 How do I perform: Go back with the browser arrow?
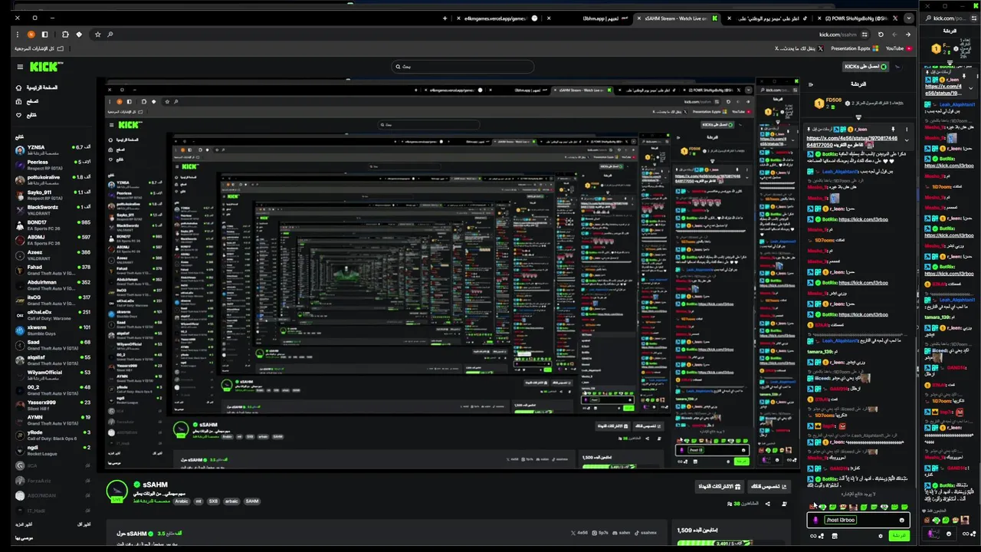coord(908,34)
